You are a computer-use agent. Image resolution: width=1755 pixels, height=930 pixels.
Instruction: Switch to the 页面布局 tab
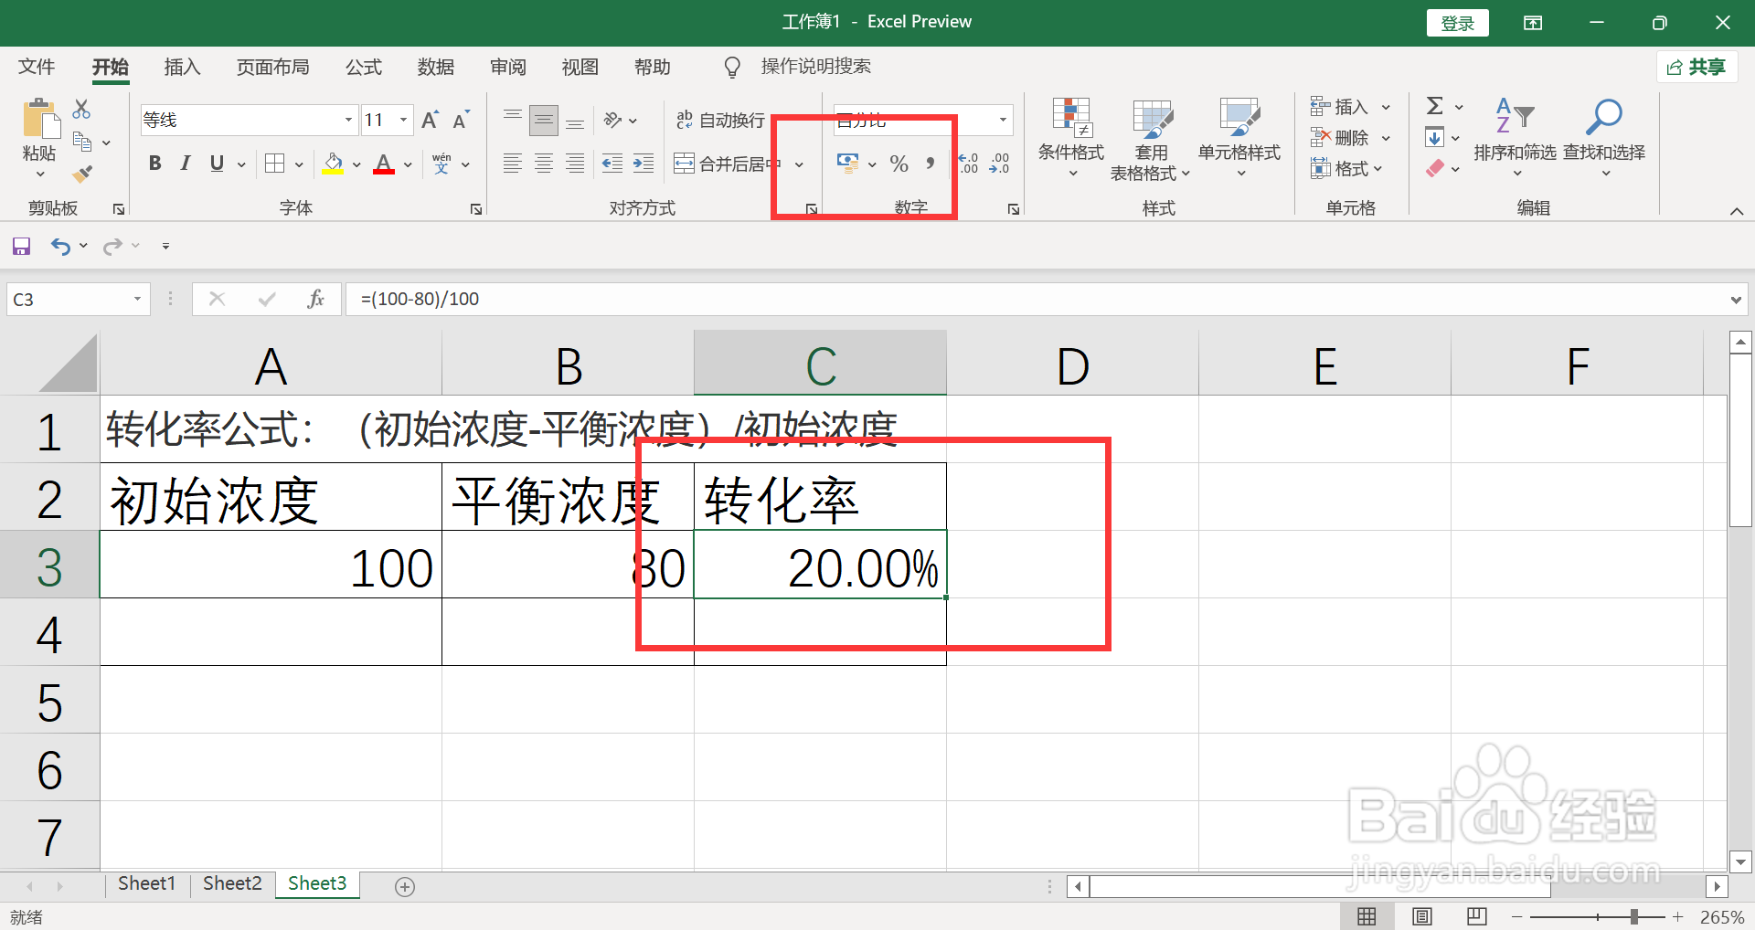272,67
